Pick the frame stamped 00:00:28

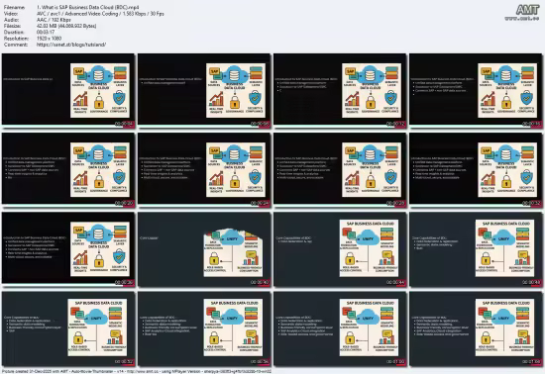click(340, 170)
